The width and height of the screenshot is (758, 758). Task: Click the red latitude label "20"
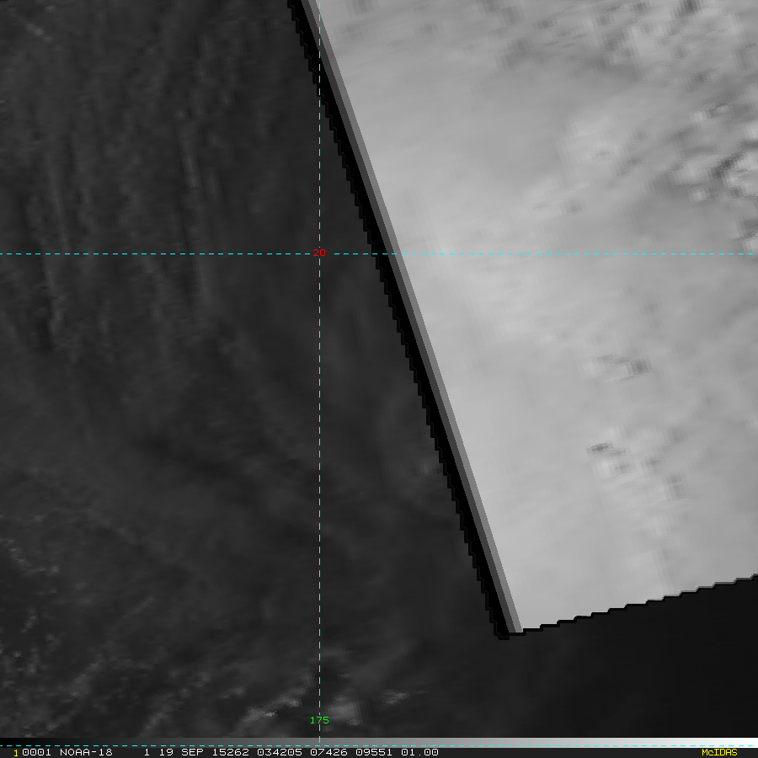pos(319,253)
